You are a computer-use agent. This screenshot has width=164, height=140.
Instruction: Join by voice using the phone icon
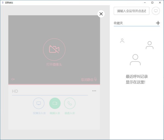coord(70,103)
